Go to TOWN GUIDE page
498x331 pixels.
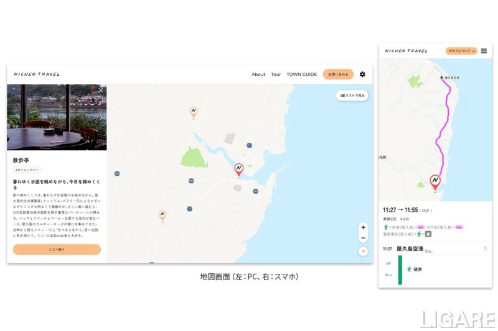[x=301, y=75]
